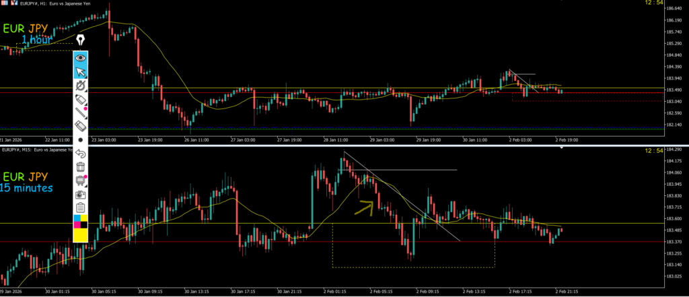Screen dimensions: 689x297
Task: Click the EURJPY M15 chart title
Action: 40,150
